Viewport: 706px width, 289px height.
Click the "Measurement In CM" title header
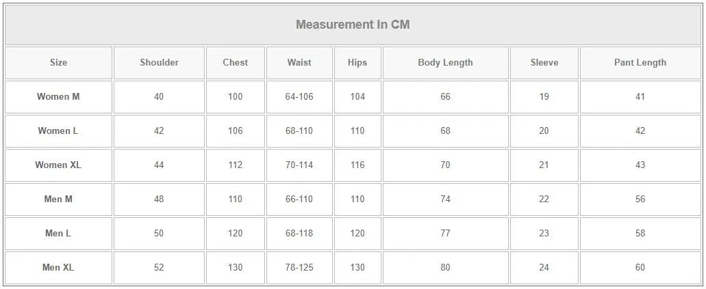tap(353, 25)
